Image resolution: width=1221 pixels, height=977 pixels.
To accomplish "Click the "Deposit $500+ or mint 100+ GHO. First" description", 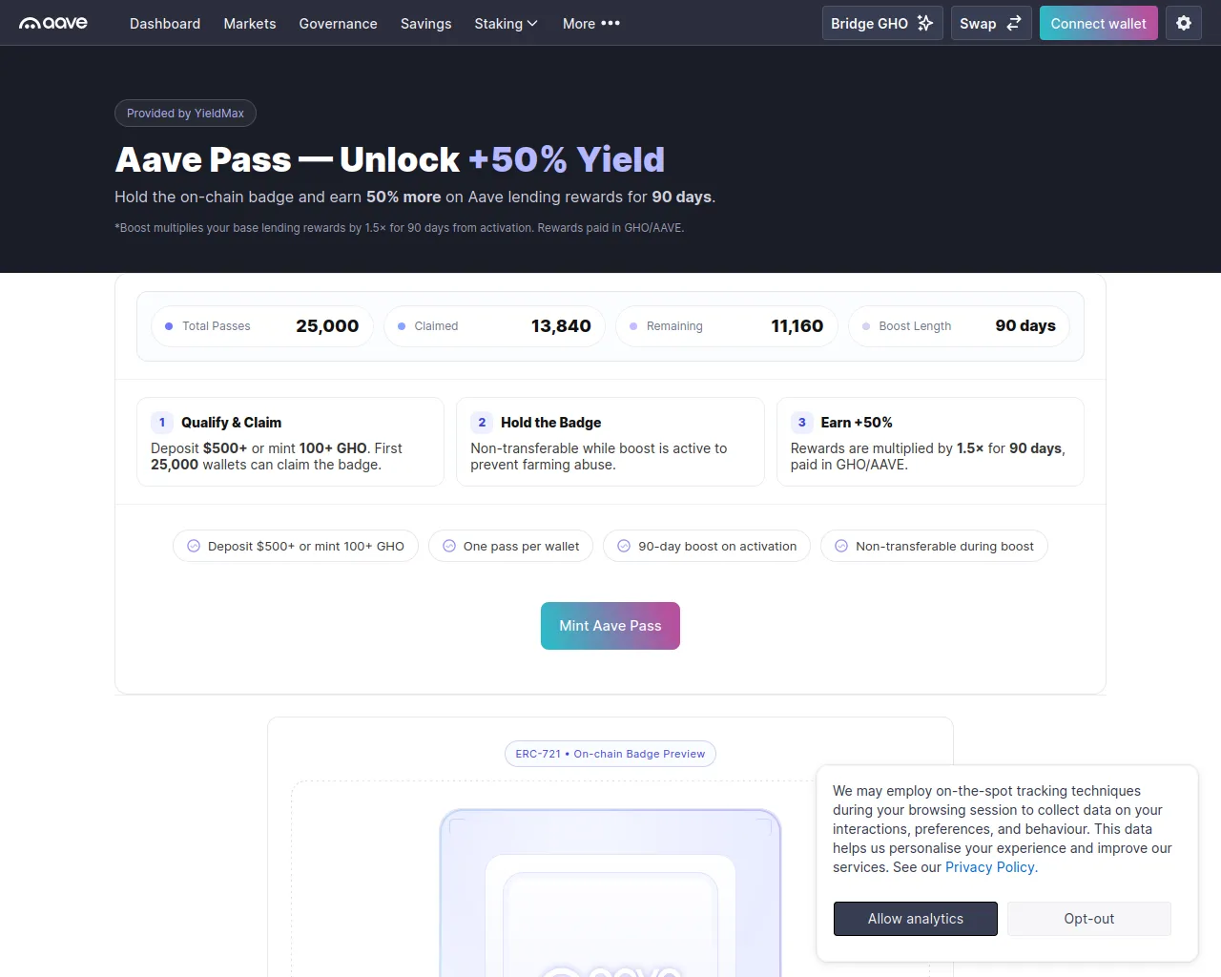I will click(x=277, y=456).
